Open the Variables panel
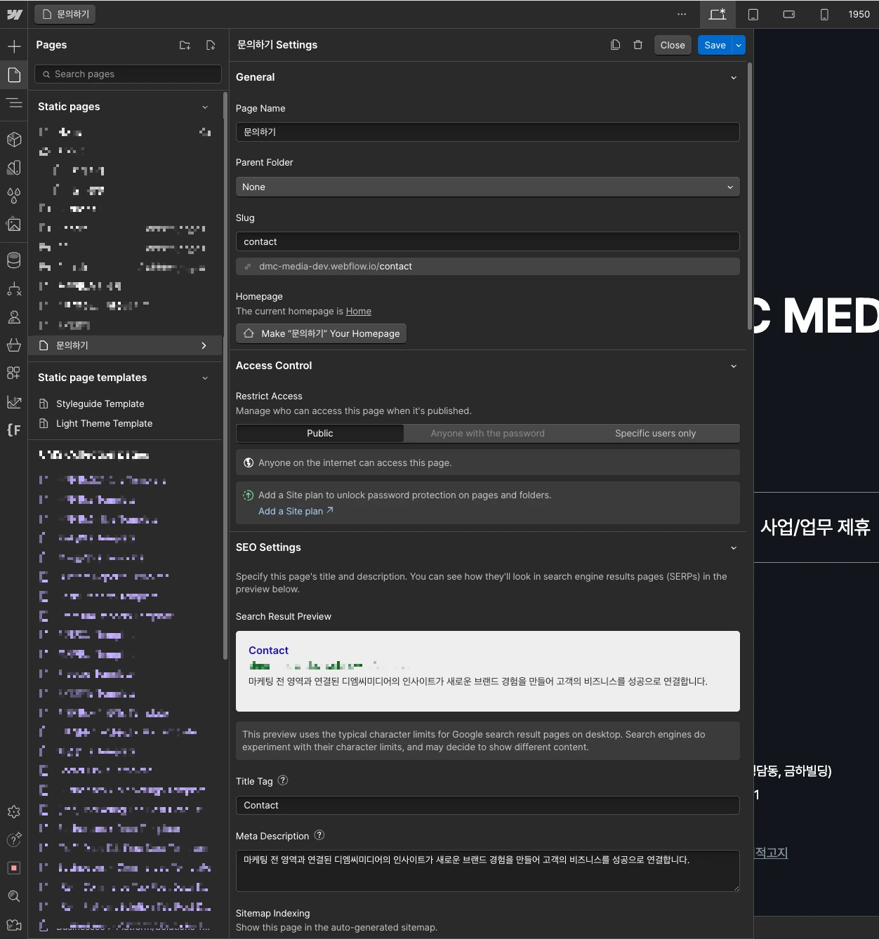Image resolution: width=879 pixels, height=939 pixels. pyautogui.click(x=14, y=167)
